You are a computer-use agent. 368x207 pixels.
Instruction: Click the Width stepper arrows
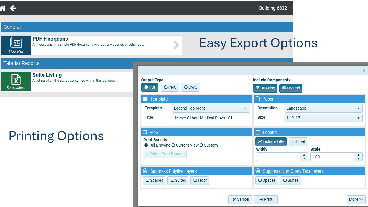point(304,157)
